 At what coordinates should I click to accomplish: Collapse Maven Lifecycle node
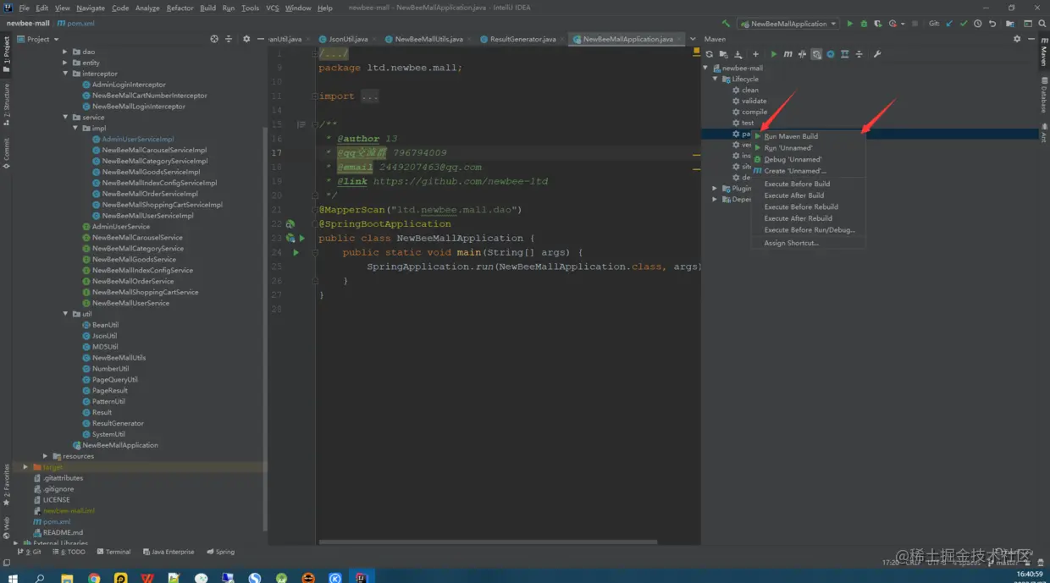pyautogui.click(x=716, y=79)
